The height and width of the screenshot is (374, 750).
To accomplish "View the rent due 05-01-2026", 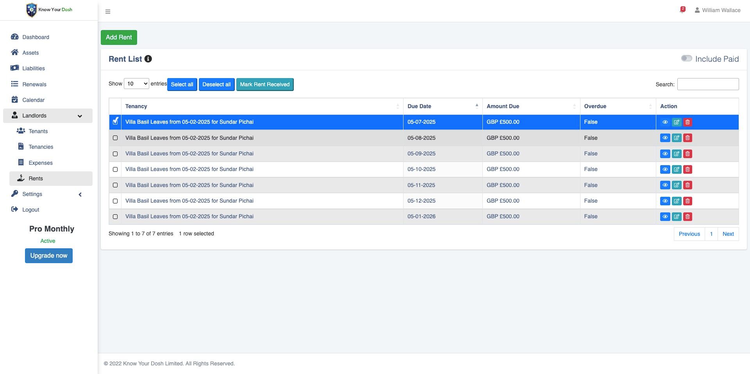I will point(665,217).
